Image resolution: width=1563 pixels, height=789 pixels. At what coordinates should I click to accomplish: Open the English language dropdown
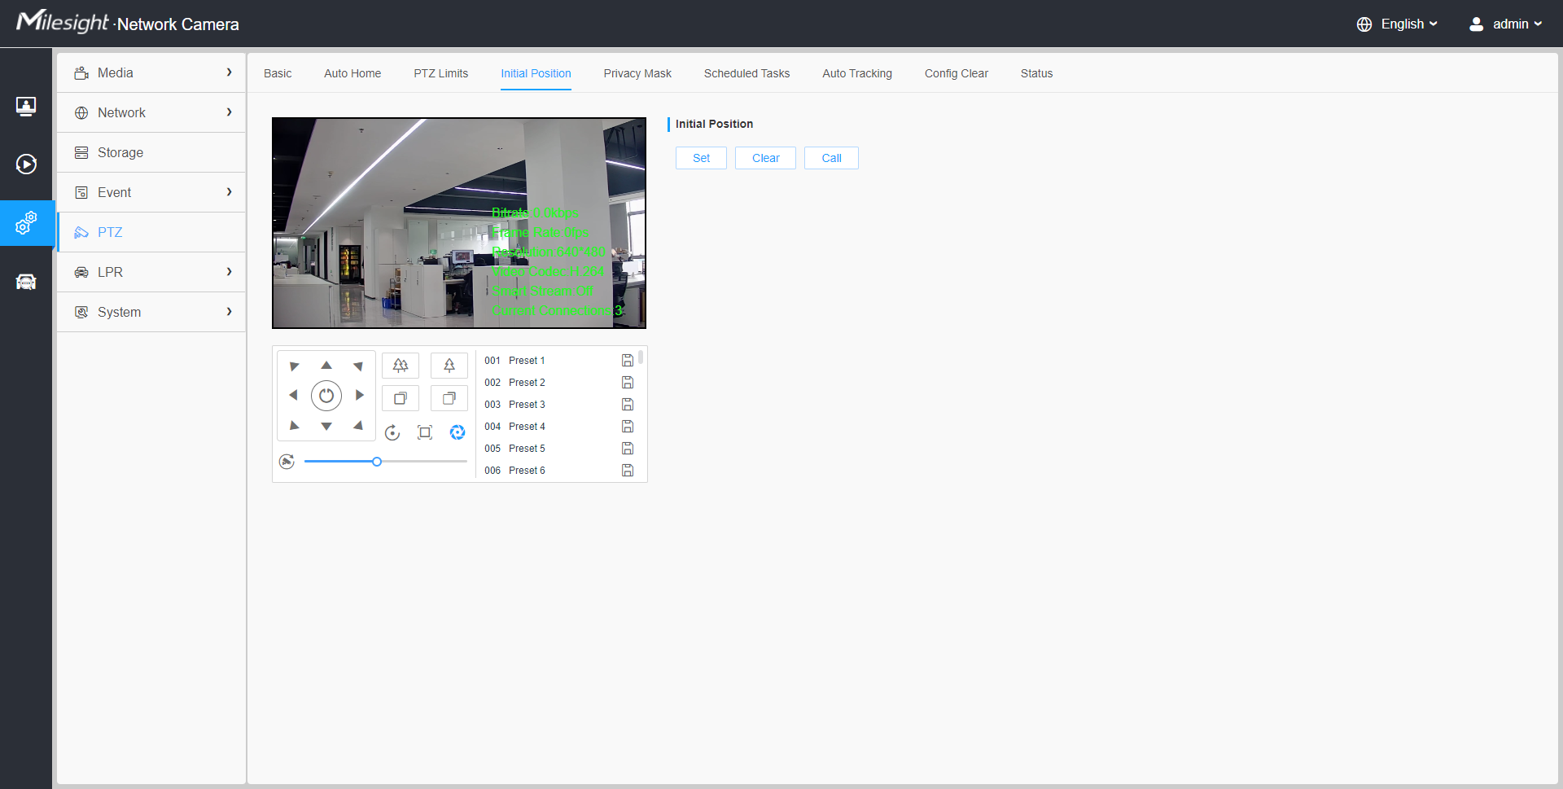[1398, 24]
